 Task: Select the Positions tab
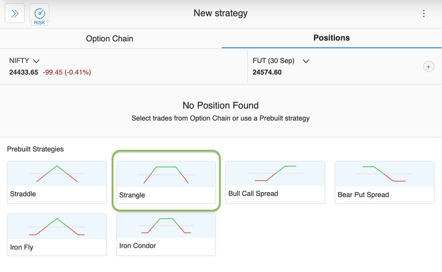(x=331, y=38)
